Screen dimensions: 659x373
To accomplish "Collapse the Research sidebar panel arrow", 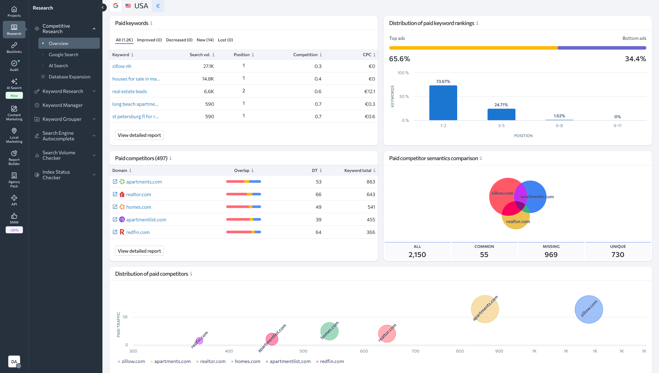I will (x=102, y=7).
